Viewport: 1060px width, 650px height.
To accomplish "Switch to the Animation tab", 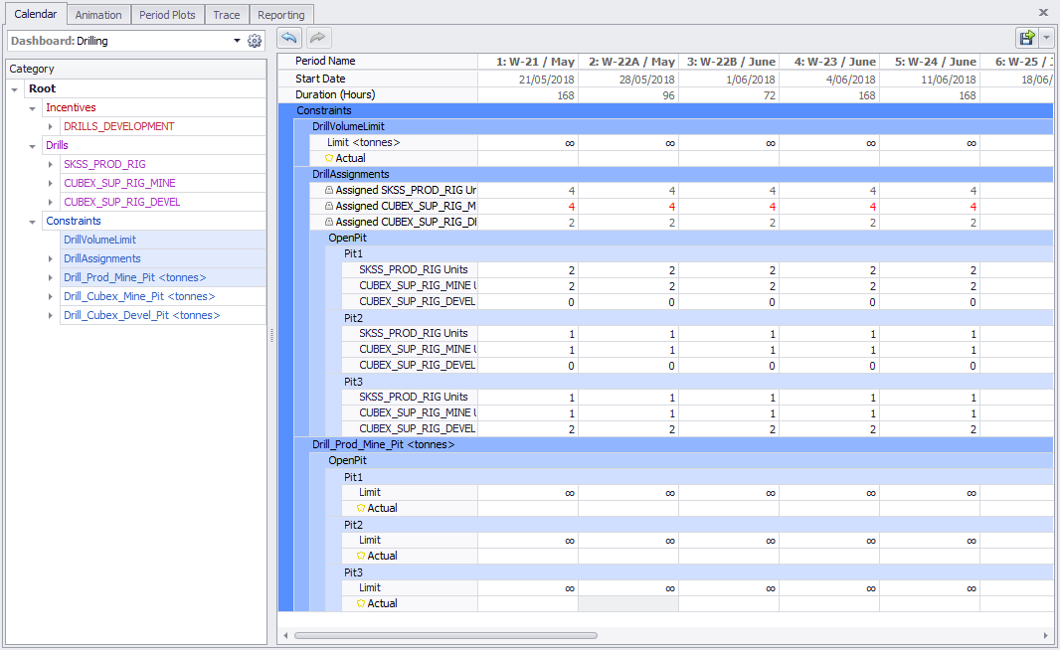I will (x=98, y=15).
